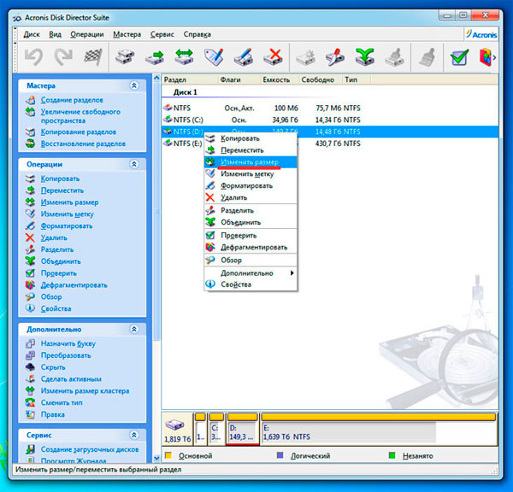Click the yellow Основной legend swatch

[169, 456]
